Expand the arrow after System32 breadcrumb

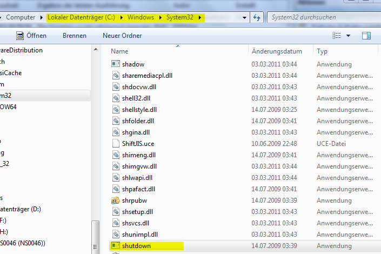pos(200,17)
